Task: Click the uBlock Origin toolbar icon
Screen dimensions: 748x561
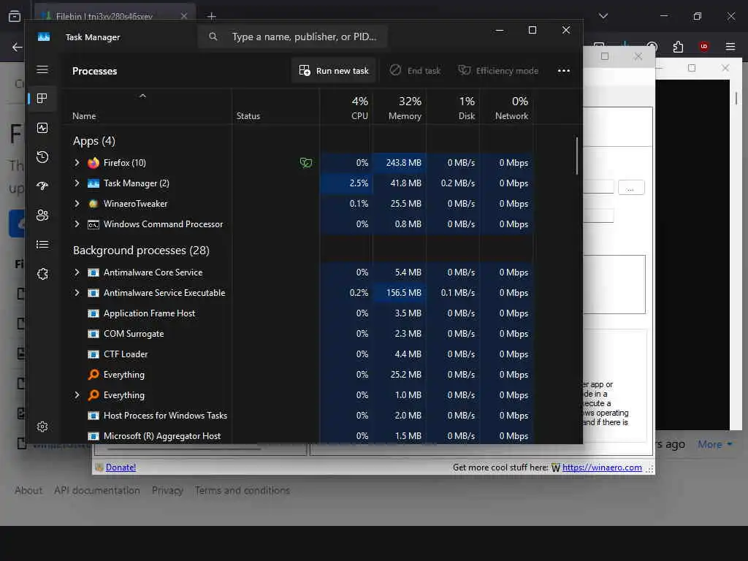Action: [x=703, y=46]
